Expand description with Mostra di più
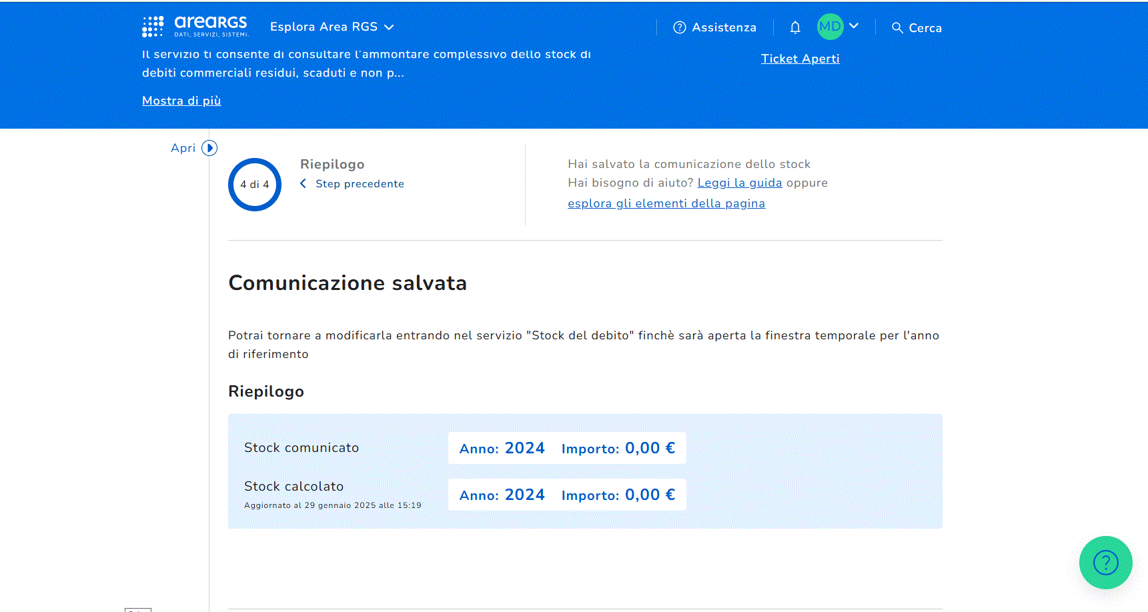 (181, 101)
